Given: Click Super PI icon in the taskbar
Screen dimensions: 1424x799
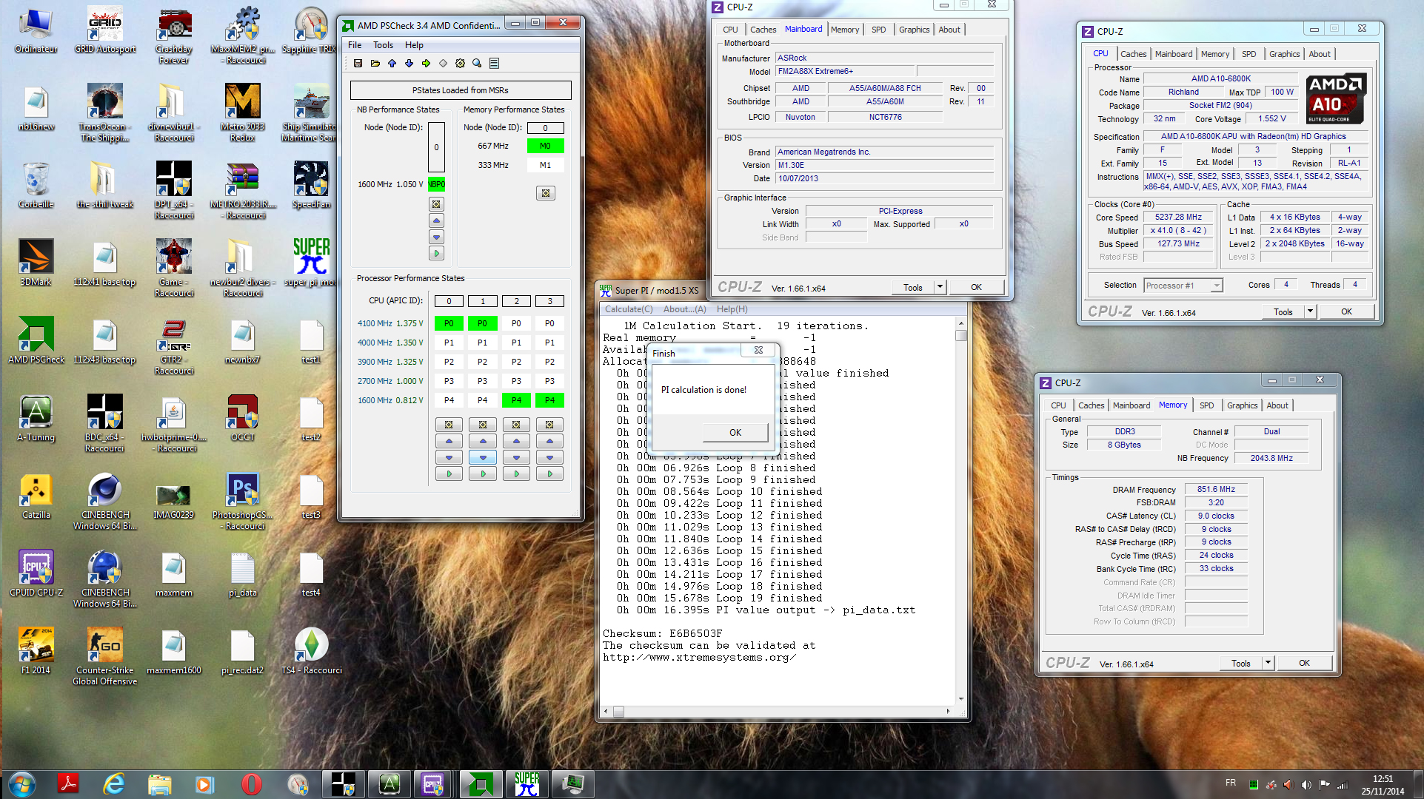Looking at the screenshot, I should coord(527,783).
